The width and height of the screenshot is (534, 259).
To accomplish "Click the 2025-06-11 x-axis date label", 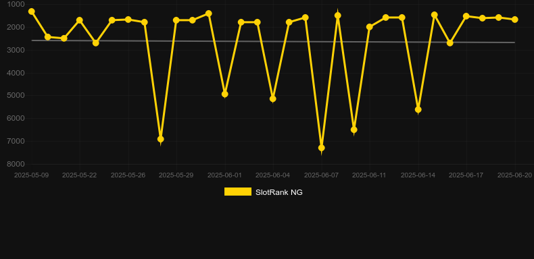I will pyautogui.click(x=369, y=175).
